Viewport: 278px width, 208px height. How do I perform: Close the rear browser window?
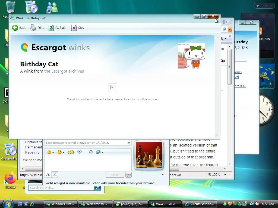point(228,22)
